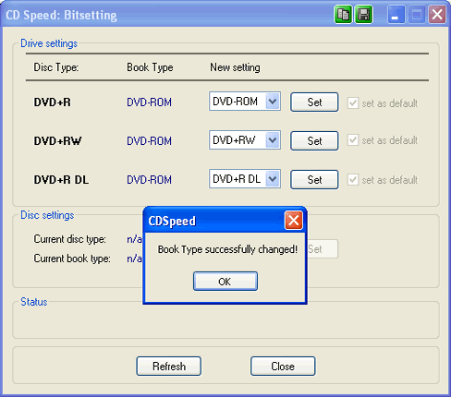Open the DVD+R new setting dropdown
Screen dimensions: 451x397
[273, 102]
